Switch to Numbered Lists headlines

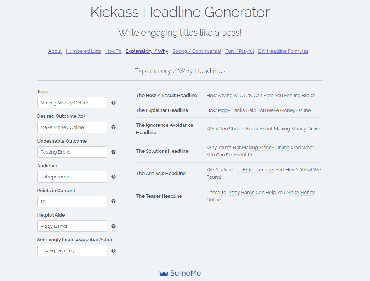coord(83,51)
